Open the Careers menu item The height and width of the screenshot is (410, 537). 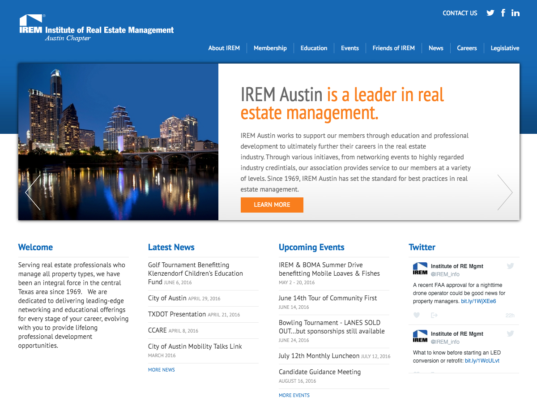[x=467, y=48]
